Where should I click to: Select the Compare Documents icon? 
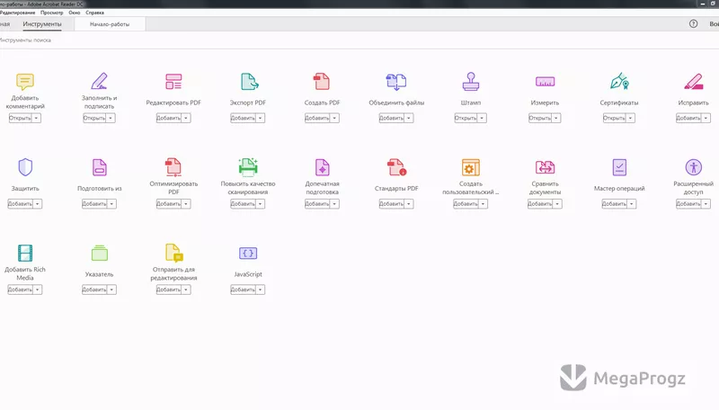pyautogui.click(x=545, y=167)
